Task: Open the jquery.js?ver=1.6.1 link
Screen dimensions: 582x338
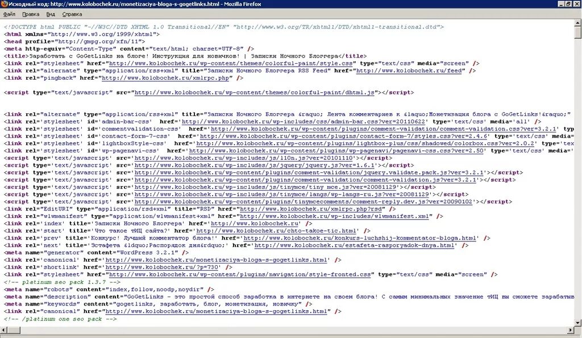Action: (254, 165)
